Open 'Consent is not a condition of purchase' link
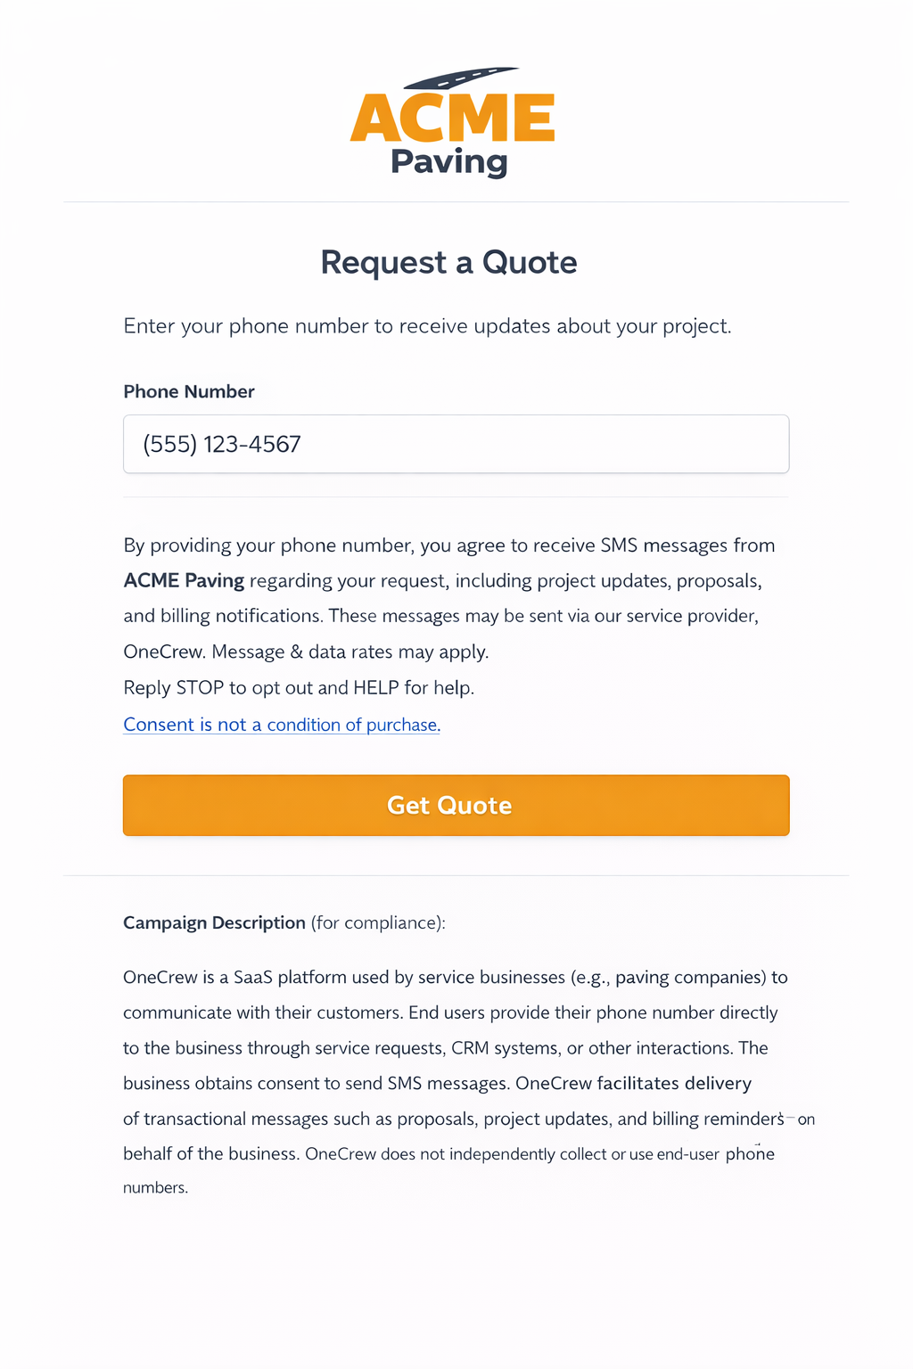 281,725
